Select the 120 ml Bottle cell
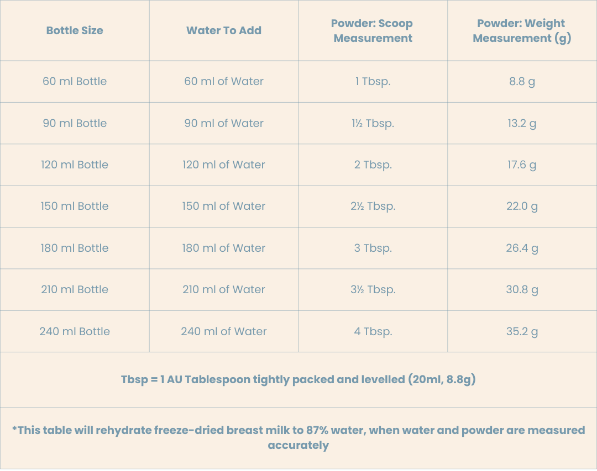 pyautogui.click(x=75, y=165)
